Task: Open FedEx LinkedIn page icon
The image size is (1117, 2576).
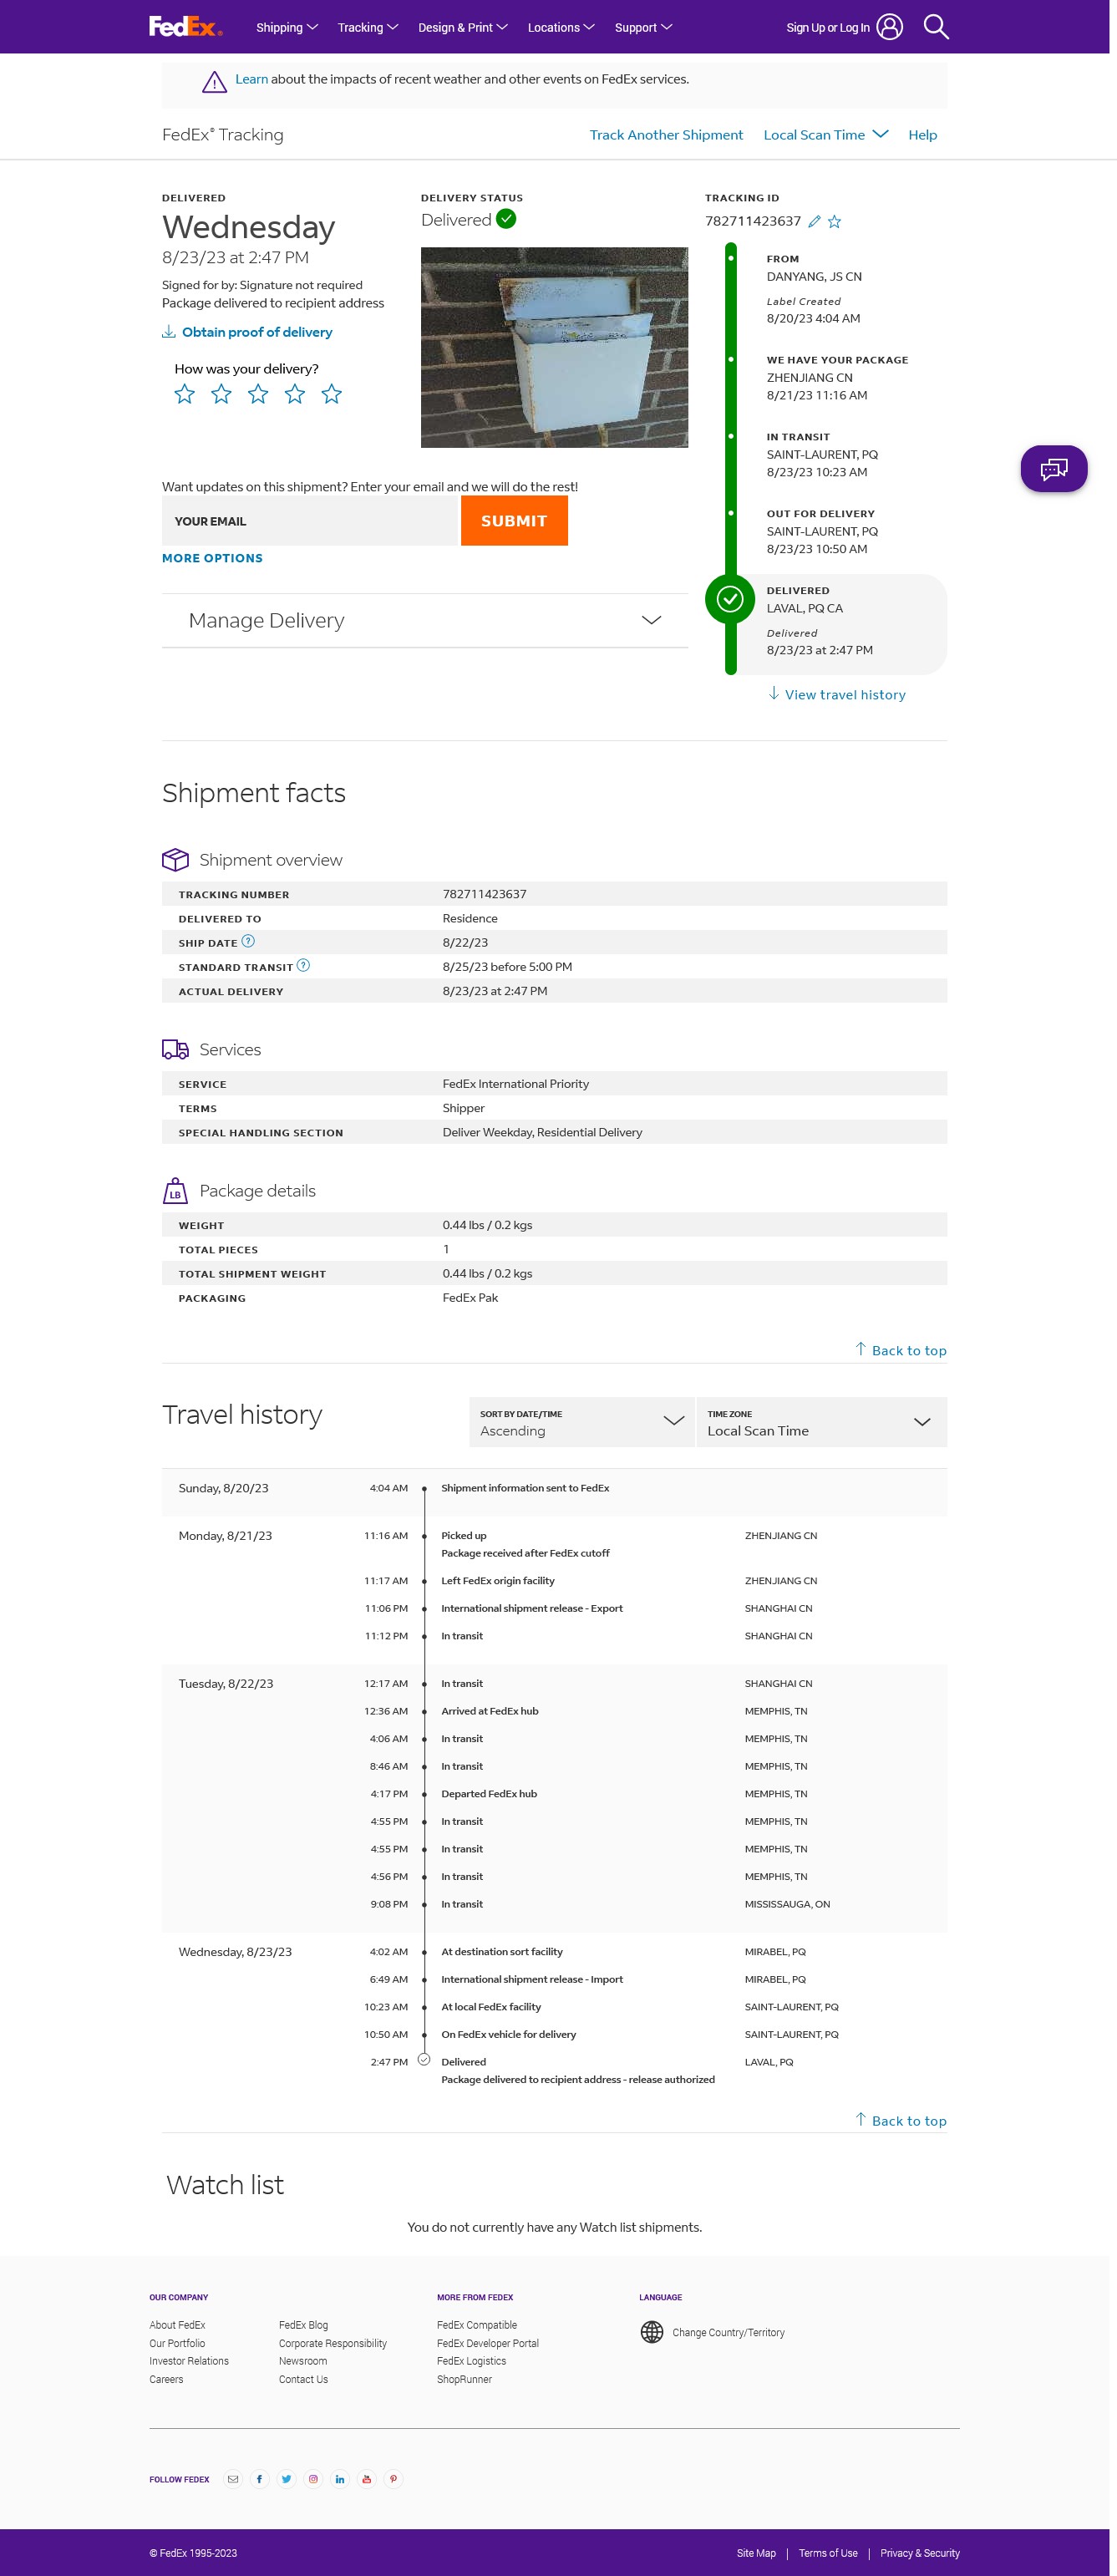Action: [340, 2479]
